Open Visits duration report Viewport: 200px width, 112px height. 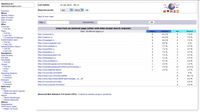[7, 55]
